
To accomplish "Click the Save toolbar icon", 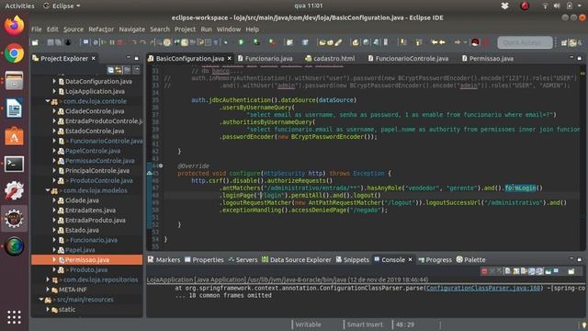I will point(51,42).
